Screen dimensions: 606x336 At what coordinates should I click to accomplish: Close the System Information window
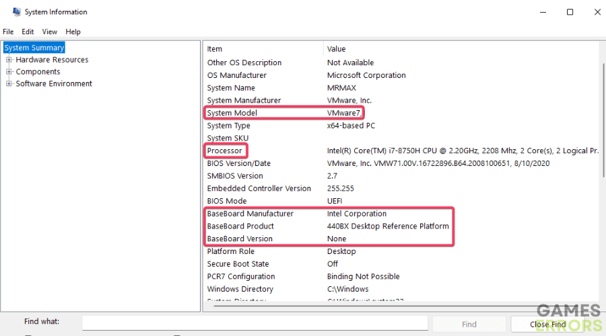tap(597, 12)
